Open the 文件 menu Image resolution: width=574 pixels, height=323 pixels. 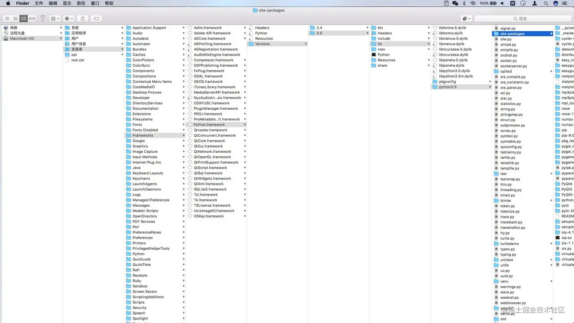tap(39, 3)
